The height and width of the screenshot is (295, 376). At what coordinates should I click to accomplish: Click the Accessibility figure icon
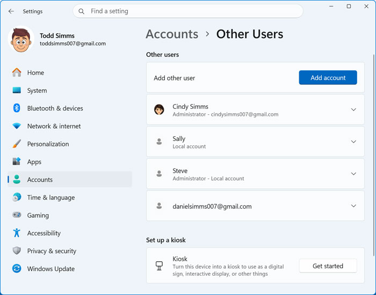point(17,233)
